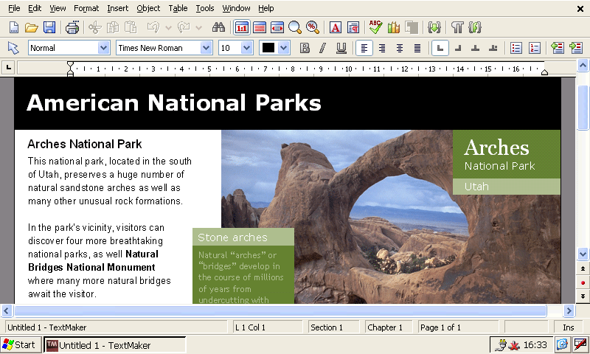590x354 pixels.
Task: Run the ABC spell check
Action: point(375,27)
